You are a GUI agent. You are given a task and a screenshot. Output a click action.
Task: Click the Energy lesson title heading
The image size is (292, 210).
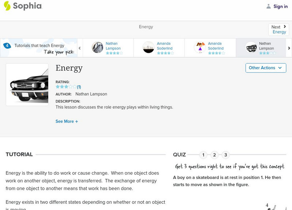pos(69,68)
